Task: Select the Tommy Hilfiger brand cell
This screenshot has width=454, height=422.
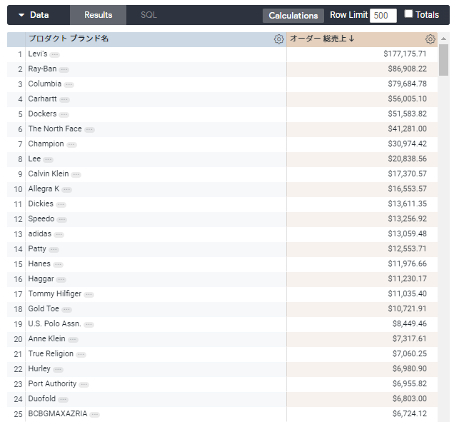Action: coord(156,294)
